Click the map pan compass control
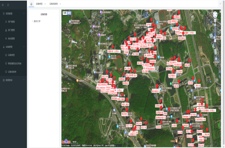Image resolution: width=225 pixels, height=148 pixels. click(215, 14)
